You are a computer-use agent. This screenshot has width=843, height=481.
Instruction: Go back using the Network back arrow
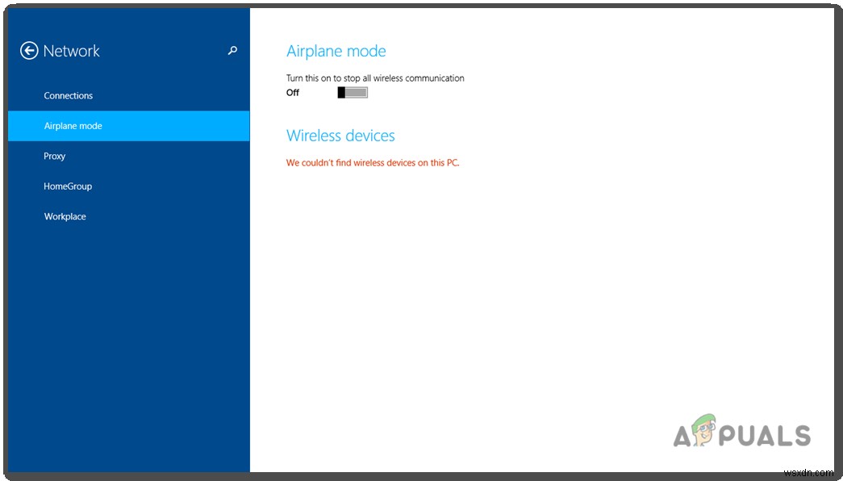point(29,51)
